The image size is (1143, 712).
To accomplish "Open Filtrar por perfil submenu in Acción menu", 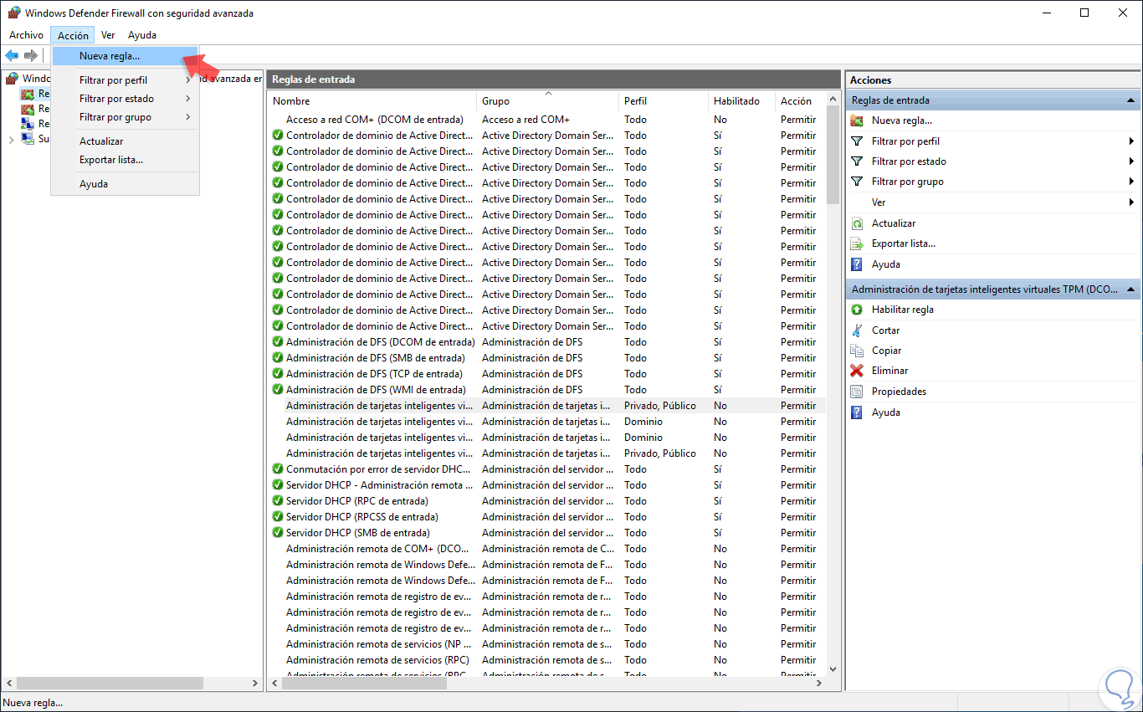I will pyautogui.click(x=126, y=80).
